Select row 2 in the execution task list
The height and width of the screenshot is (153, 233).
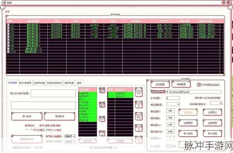(x=120, y=96)
